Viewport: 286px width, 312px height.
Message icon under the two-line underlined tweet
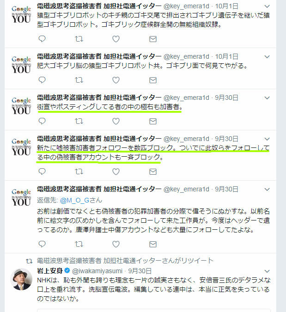153,172
